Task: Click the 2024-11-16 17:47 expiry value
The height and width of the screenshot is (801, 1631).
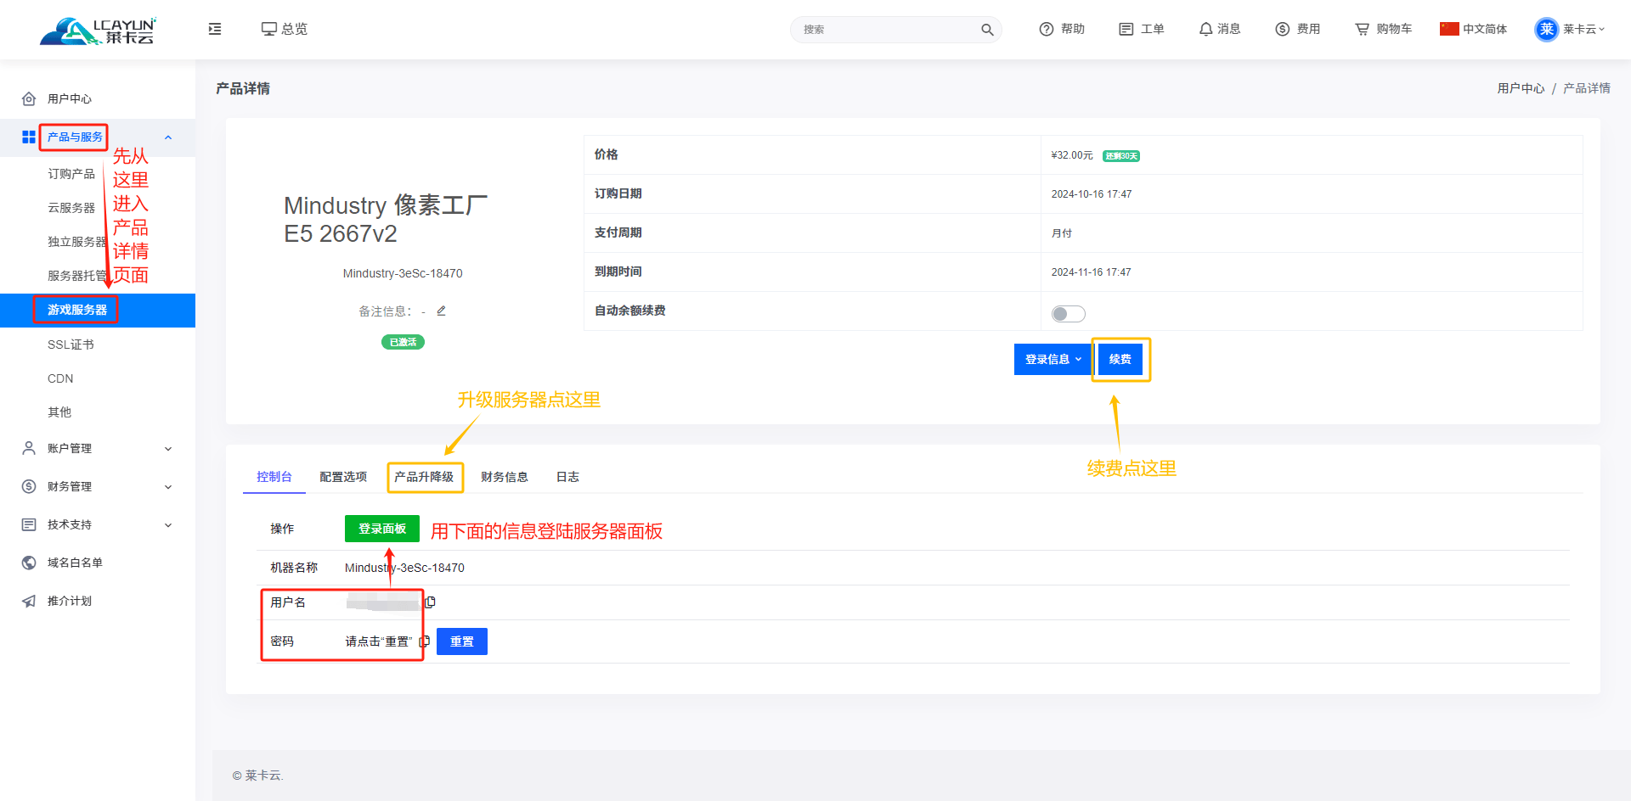Action: point(1091,272)
